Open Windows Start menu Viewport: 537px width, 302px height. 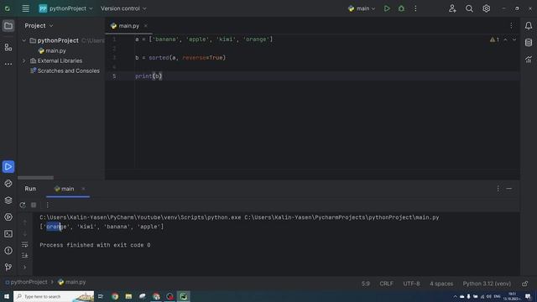click(7, 296)
